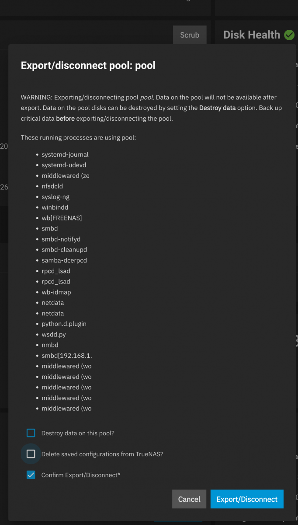Enable Delete saved configurations from TrueNAS checkbox
Screen dimensions: 298x525
(x=31, y=454)
